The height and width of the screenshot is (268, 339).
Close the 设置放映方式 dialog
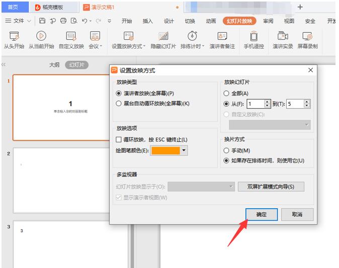(310, 70)
